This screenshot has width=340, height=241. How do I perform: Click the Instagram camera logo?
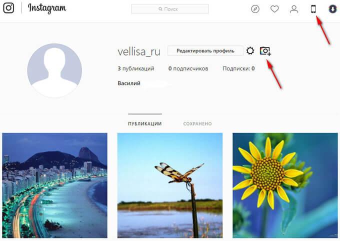coord(8,8)
